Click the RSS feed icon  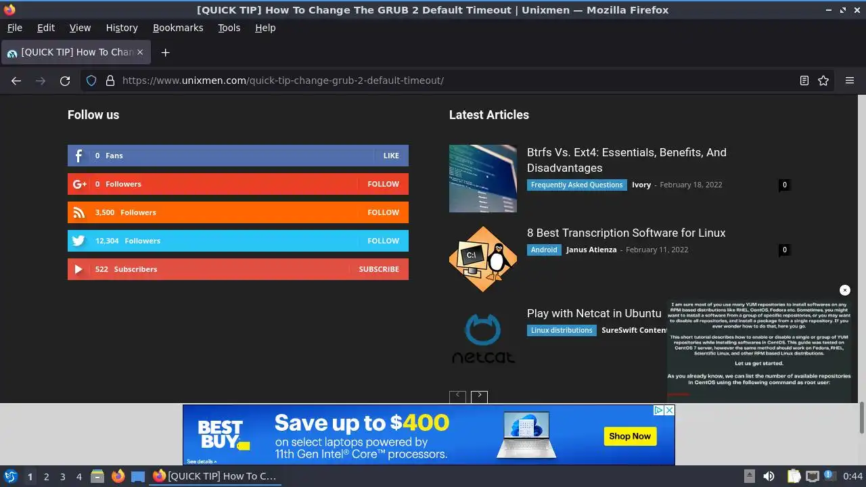coord(79,212)
